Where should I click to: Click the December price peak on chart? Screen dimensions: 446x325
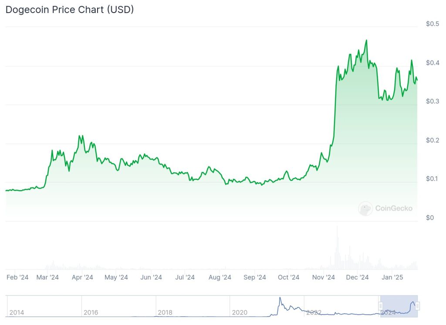click(x=366, y=40)
